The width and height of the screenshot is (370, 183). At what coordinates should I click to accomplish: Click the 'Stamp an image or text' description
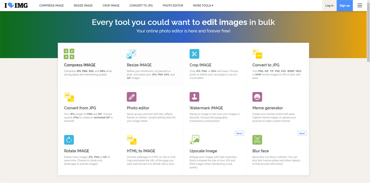pyautogui.click(x=215, y=117)
